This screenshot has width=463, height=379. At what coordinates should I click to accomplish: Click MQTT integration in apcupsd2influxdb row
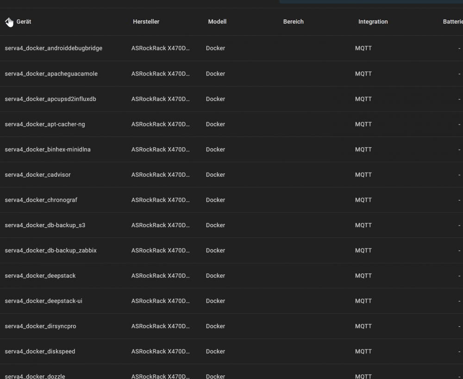pos(363,99)
